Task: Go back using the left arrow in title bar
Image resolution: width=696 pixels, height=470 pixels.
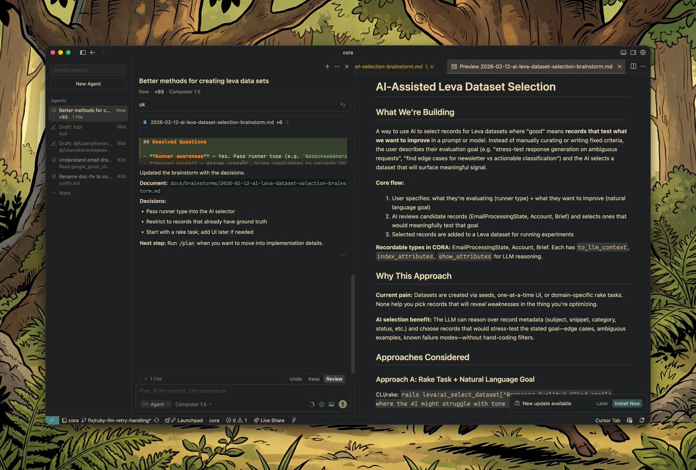Action: pyautogui.click(x=92, y=52)
